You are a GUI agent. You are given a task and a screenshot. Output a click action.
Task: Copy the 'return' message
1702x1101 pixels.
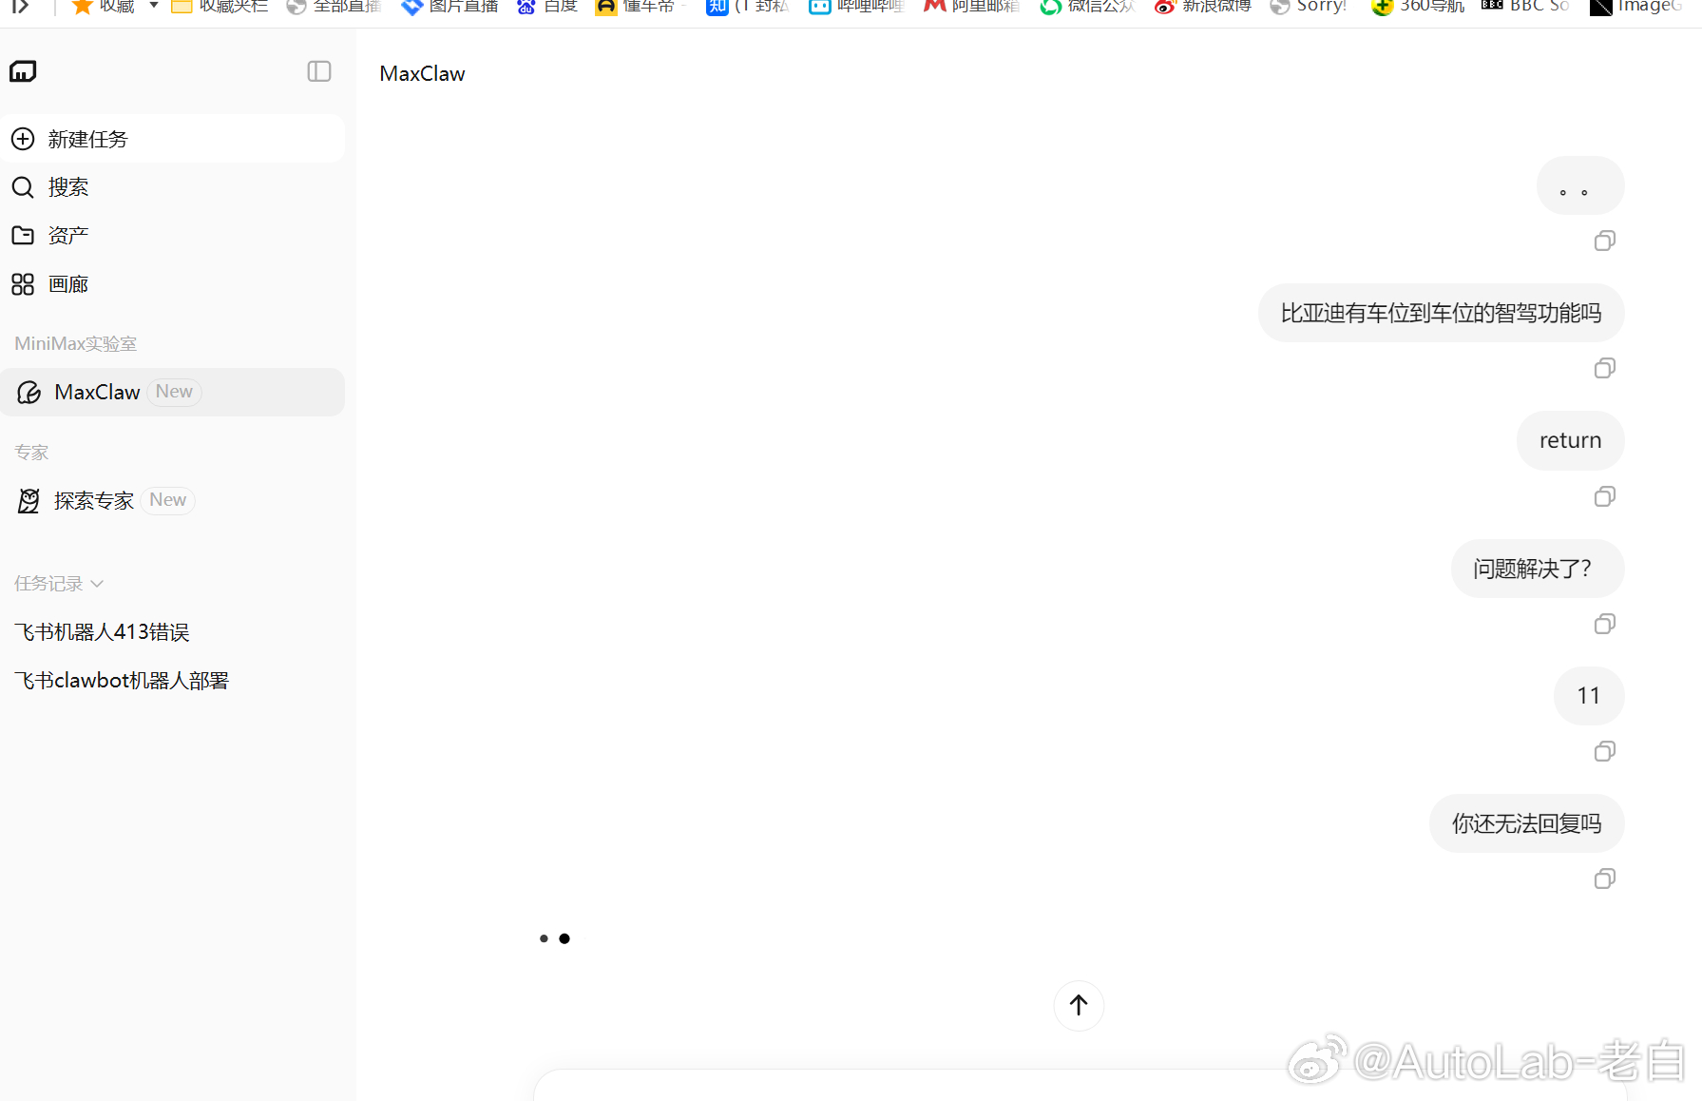[x=1605, y=496]
